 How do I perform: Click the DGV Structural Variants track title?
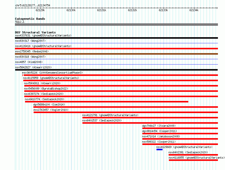[x=35, y=32]
